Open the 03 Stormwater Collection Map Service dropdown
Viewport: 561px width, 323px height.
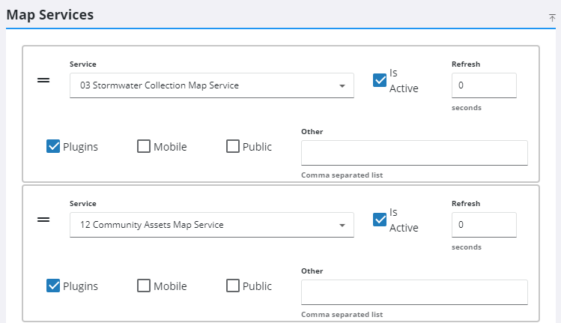(x=212, y=85)
